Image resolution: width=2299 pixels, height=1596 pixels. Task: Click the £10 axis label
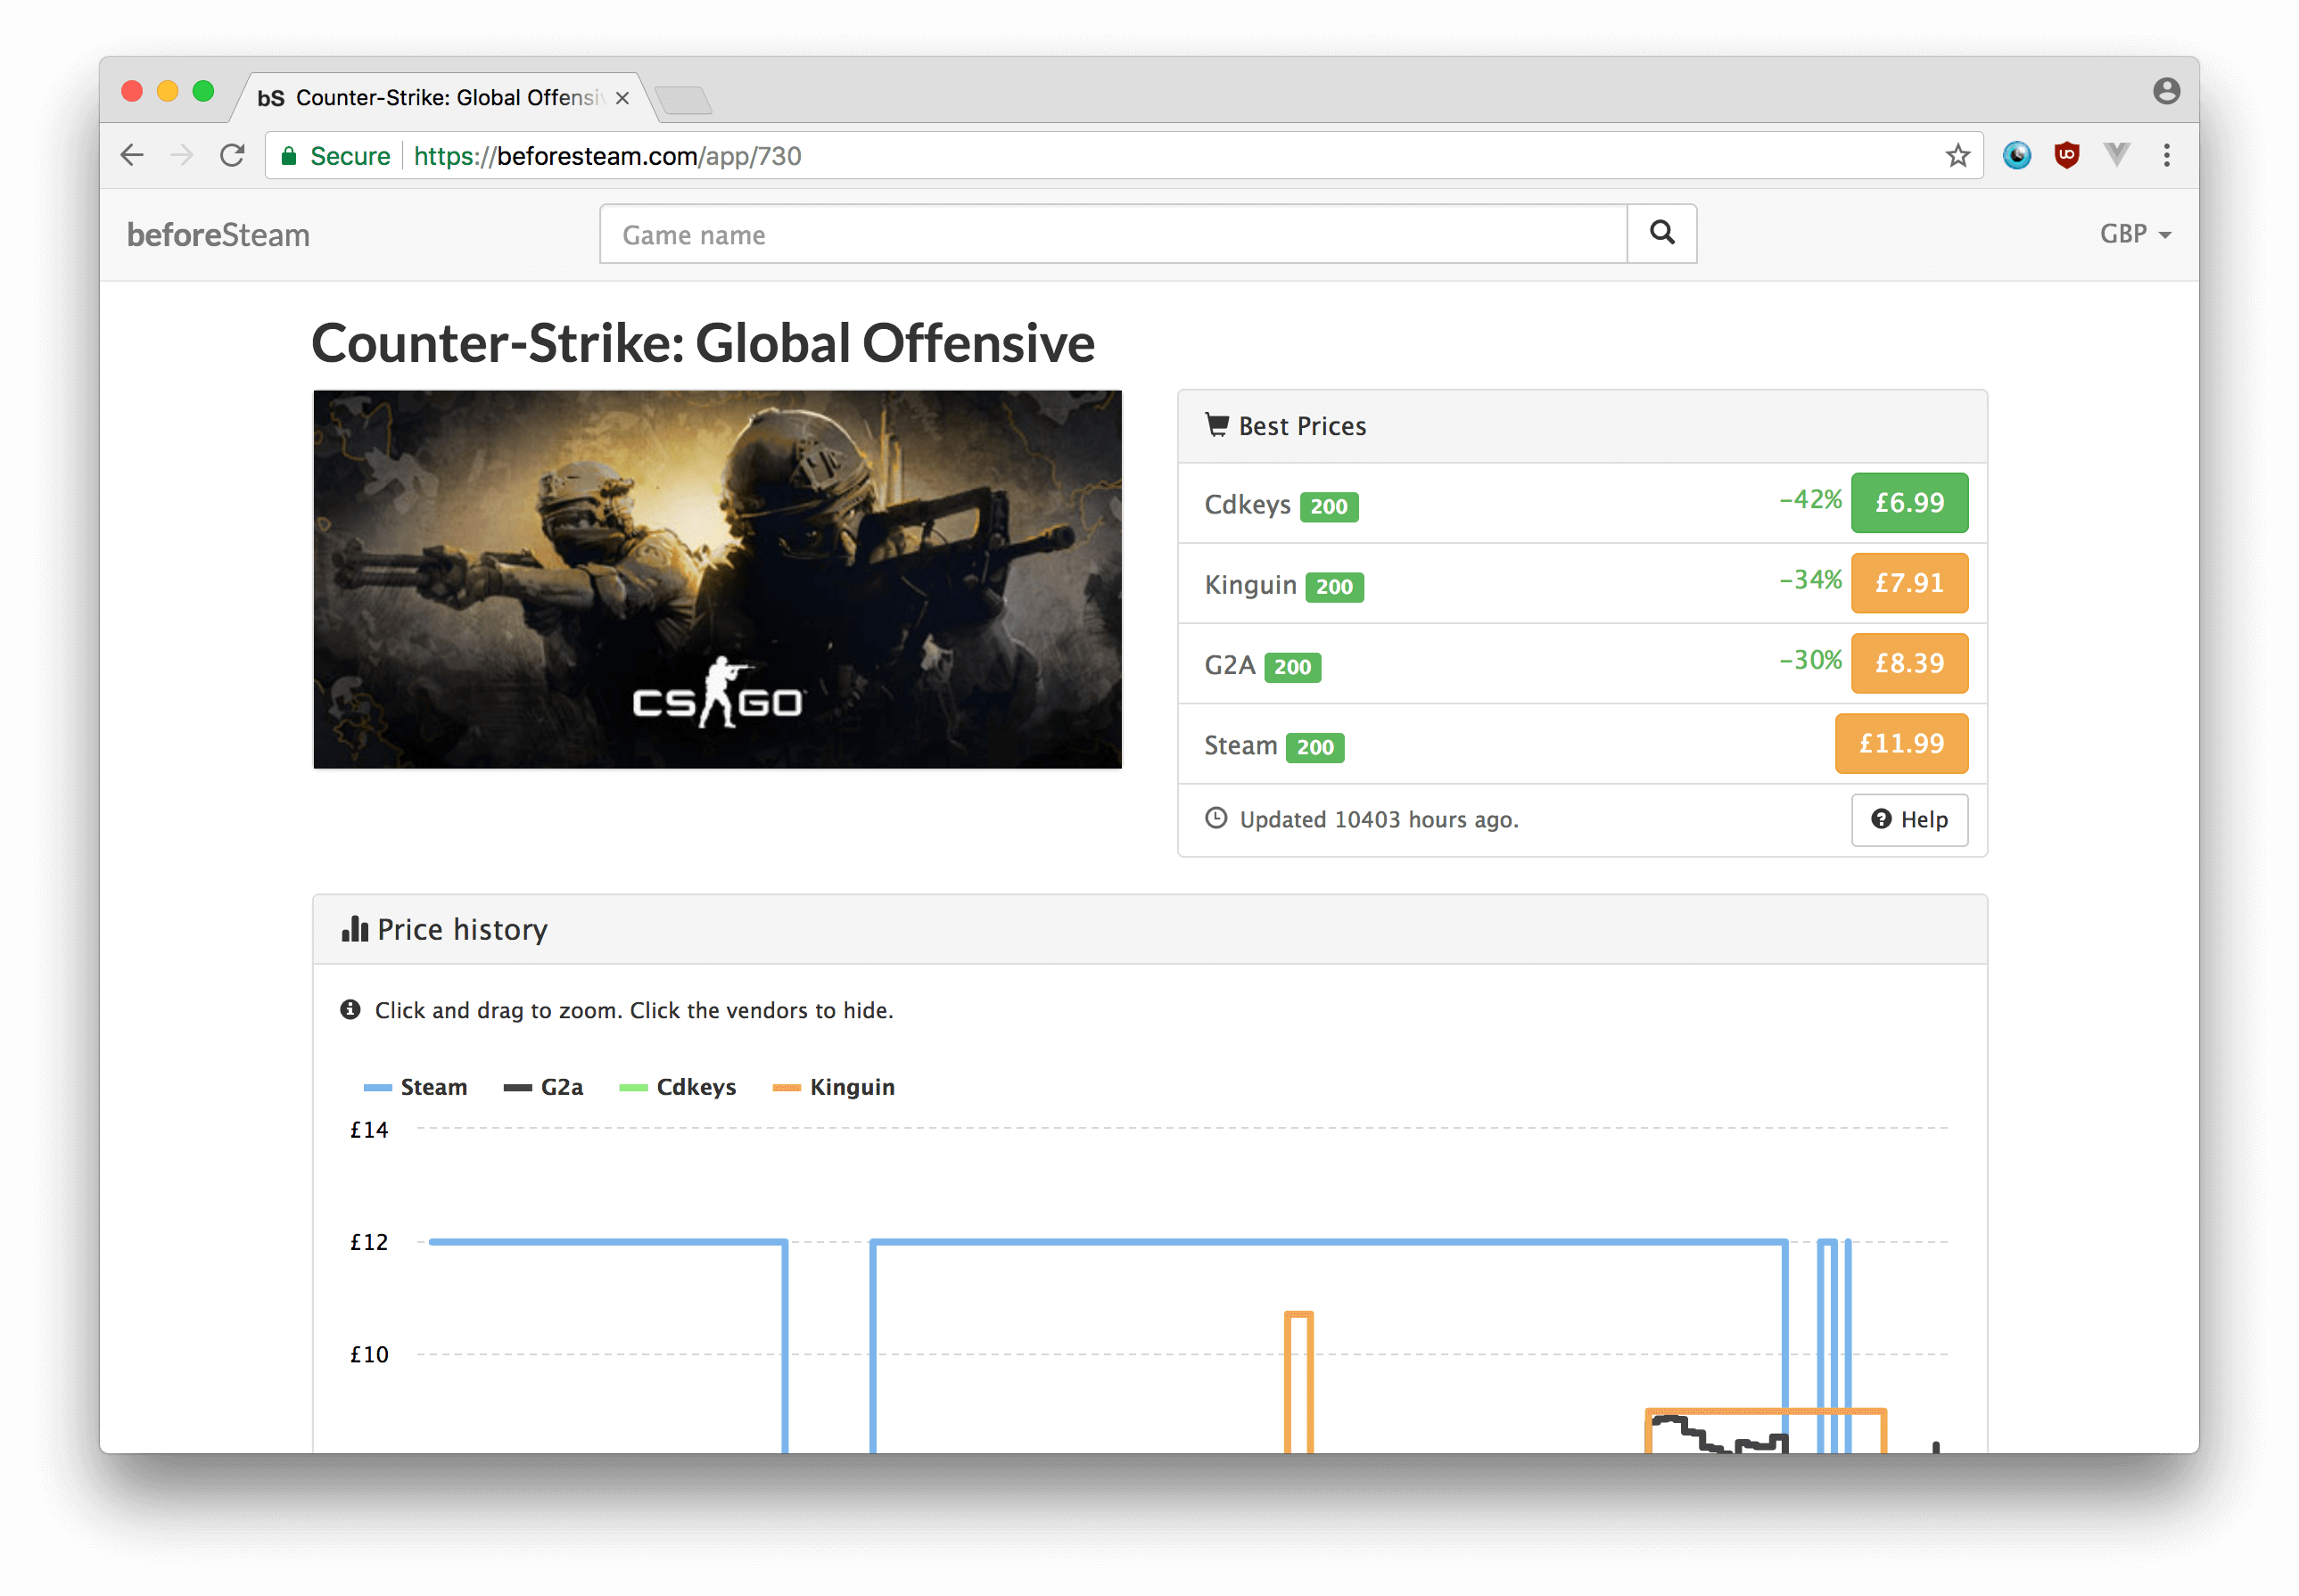pyautogui.click(x=369, y=1355)
